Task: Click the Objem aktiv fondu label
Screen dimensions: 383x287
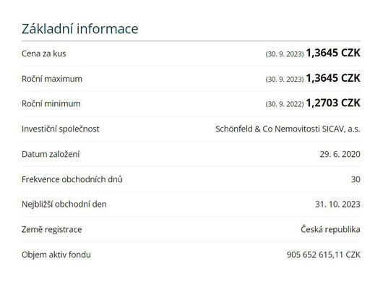Action: tap(56, 254)
